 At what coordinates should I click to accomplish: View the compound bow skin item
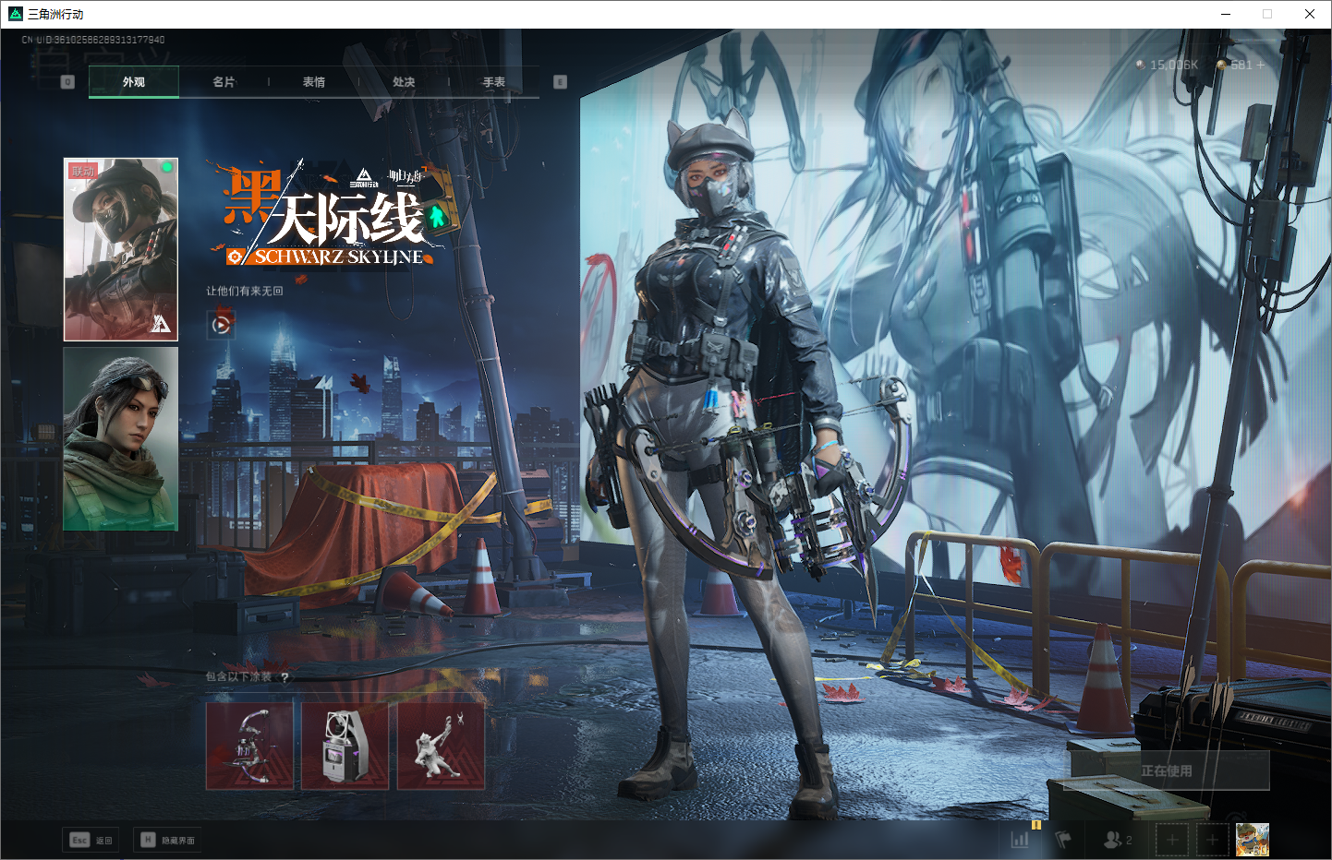pos(249,746)
